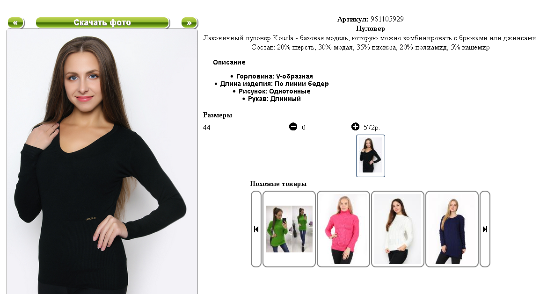547x294 pixels.
Task: Select the article number 961105929
Action: pos(387,19)
